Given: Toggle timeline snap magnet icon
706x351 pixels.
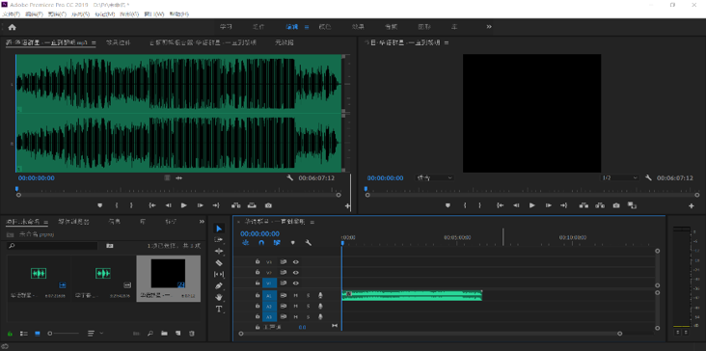Looking at the screenshot, I should [x=261, y=243].
